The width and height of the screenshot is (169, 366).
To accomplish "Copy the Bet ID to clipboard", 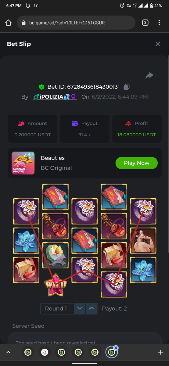I will point(127,87).
